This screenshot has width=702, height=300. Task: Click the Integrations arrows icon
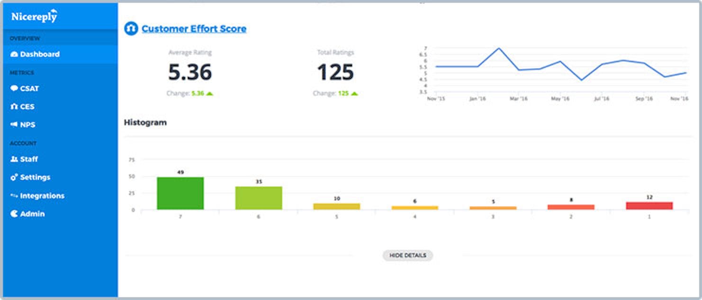(14, 196)
